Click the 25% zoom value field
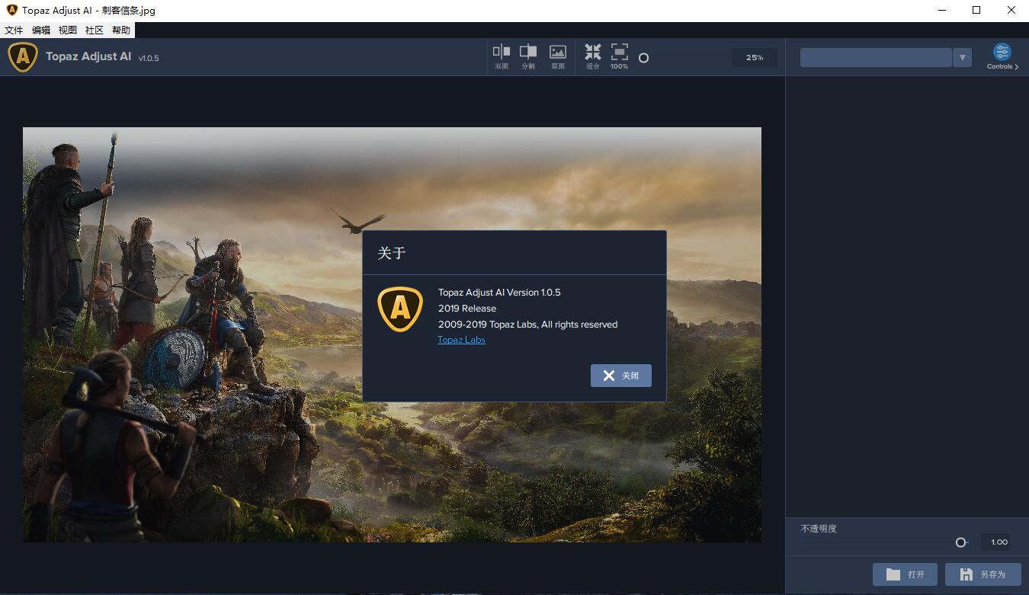Image resolution: width=1029 pixels, height=595 pixels. 755,57
